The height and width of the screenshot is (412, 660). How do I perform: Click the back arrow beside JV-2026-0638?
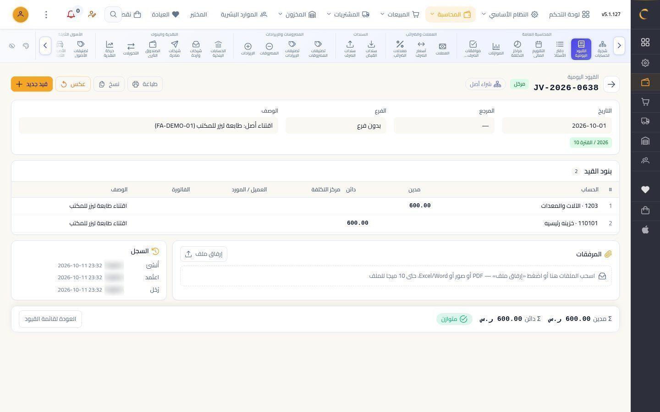point(611,84)
